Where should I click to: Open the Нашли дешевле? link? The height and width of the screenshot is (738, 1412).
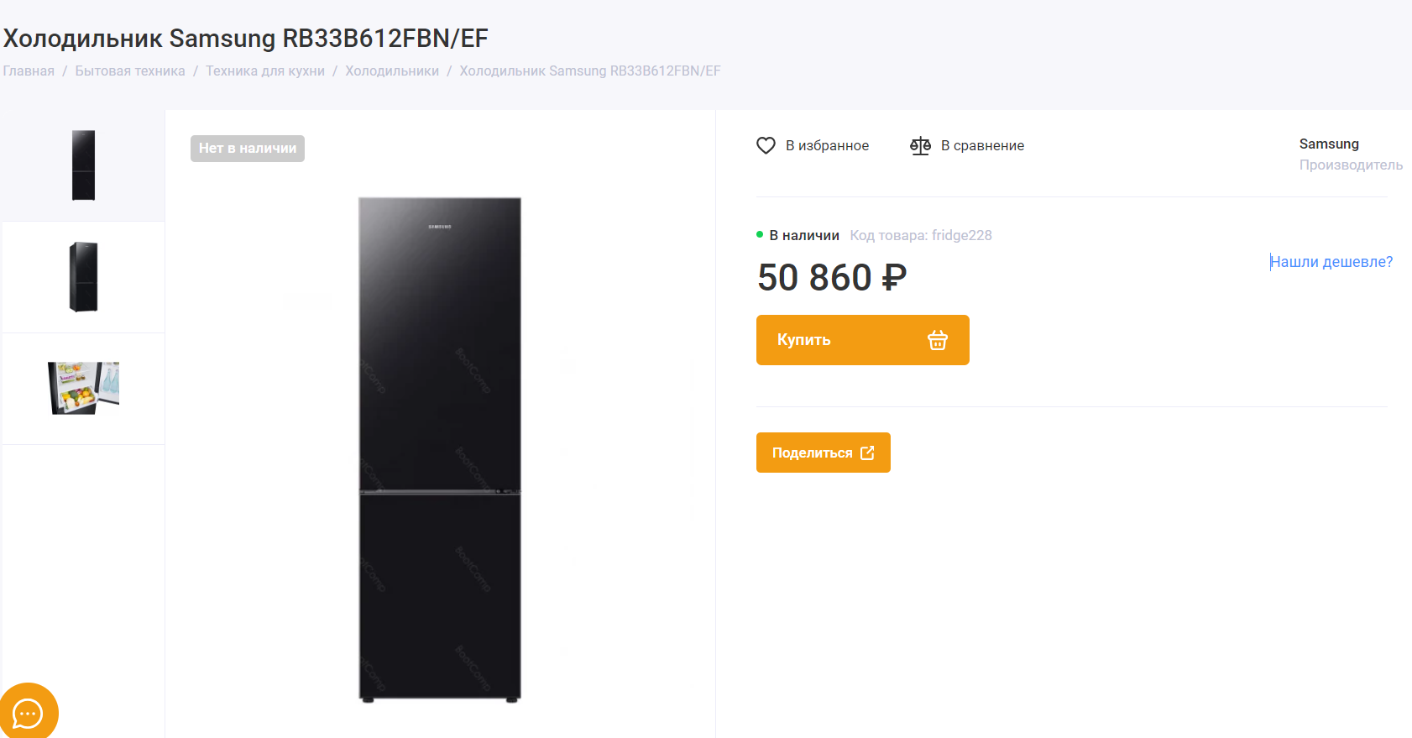click(1331, 262)
